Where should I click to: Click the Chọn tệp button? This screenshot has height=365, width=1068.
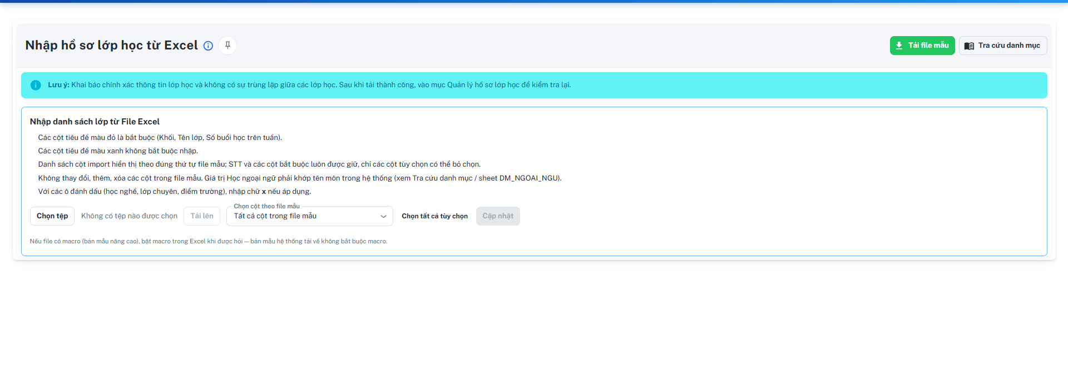click(x=52, y=216)
